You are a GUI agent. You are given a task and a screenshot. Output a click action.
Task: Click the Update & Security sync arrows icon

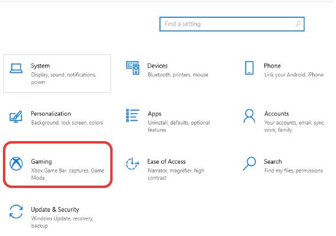point(16,212)
